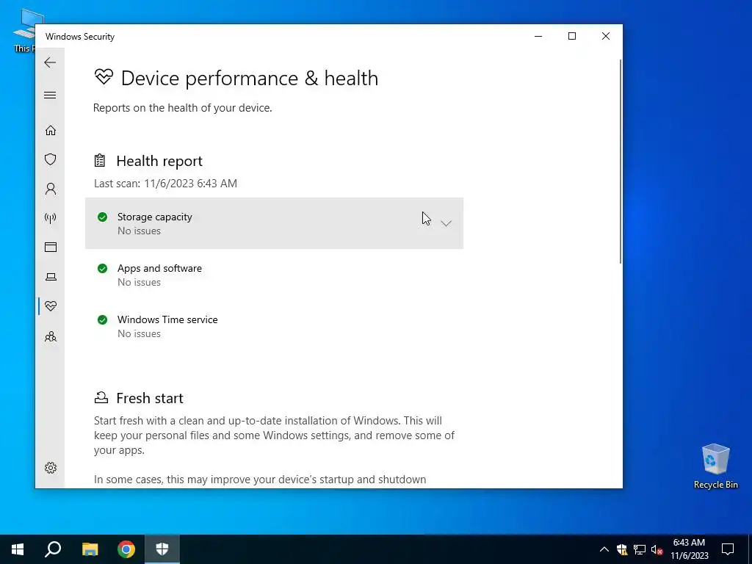Open the Action Center notifications icon
This screenshot has height=564, width=752.
(728, 549)
